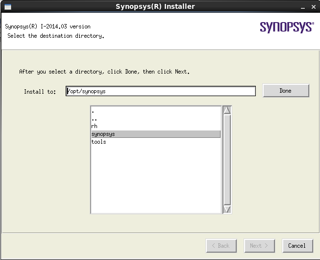The width and height of the screenshot is (320, 260).
Task: Click the Back button
Action: tap(221, 245)
